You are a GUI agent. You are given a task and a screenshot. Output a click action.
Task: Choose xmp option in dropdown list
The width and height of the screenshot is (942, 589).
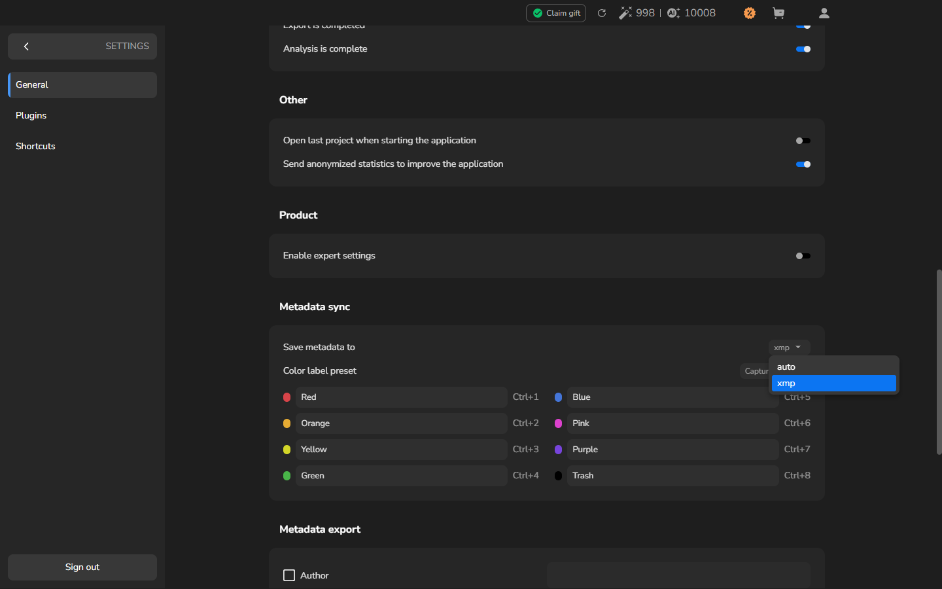[x=834, y=384]
